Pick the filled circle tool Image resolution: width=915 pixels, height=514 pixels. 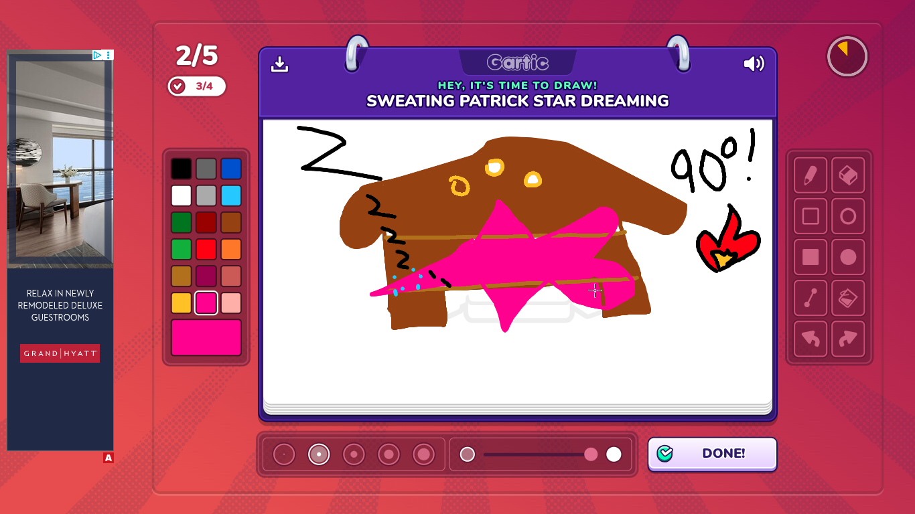[848, 257]
